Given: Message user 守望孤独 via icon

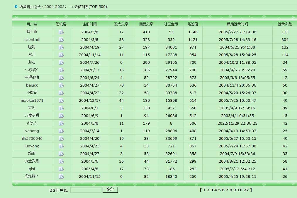Looking at the screenshot, I should point(61,78).
